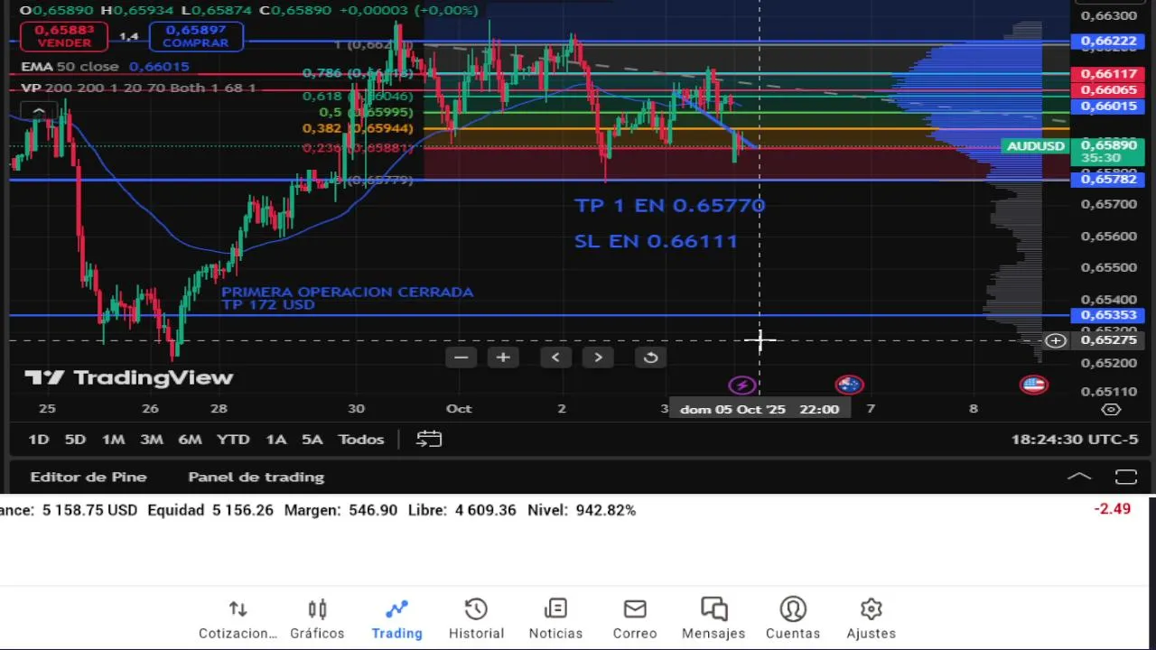This screenshot has height=650, width=1156.
Task: Open Mensajes tab
Action: [713, 619]
